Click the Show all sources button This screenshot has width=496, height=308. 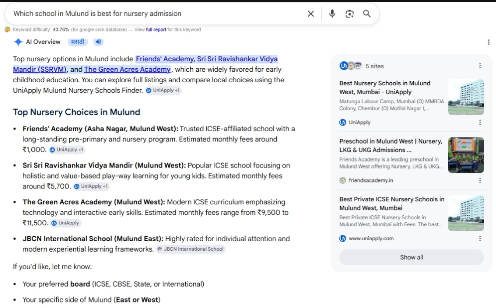pyautogui.click(x=411, y=257)
